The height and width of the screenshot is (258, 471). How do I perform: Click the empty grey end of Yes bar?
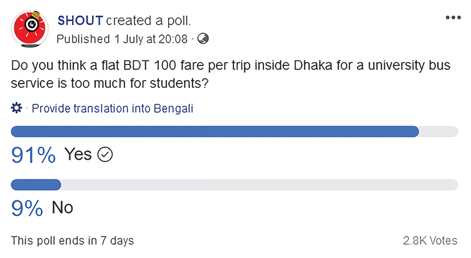[x=438, y=132]
